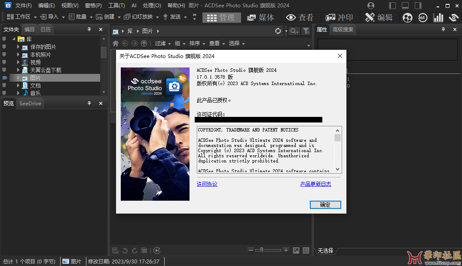Screen dimensions: 462x266
Task: Toggle Easy-Select mark beside 保存的图片
Action: 4,47
